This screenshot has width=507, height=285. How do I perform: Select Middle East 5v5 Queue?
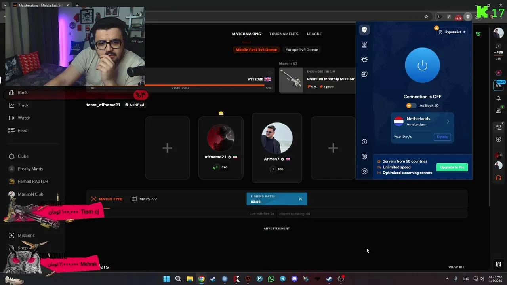point(256,50)
